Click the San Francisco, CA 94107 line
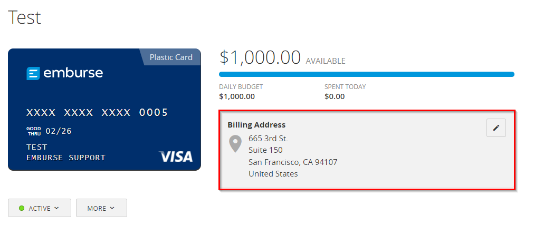The image size is (544, 225). click(293, 162)
